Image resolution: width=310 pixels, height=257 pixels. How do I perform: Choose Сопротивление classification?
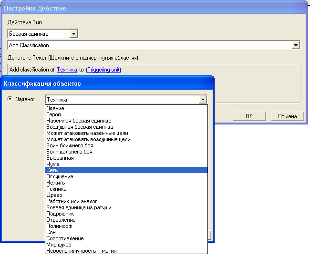pyautogui.click(x=126, y=238)
